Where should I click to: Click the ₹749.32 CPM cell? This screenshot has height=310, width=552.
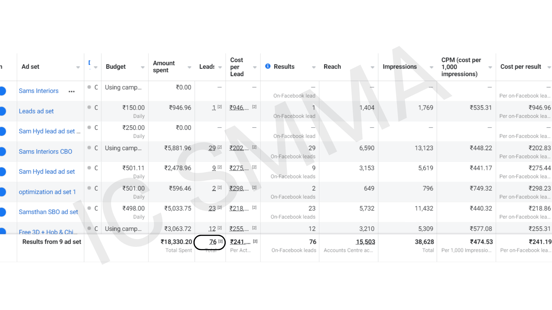coord(481,188)
